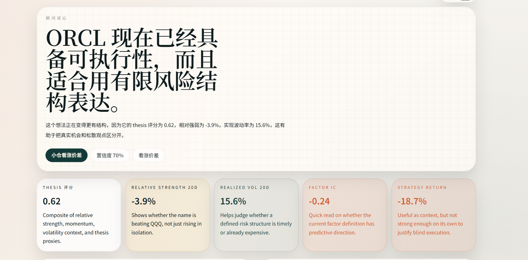Viewport: 528px width, 260px height.
Task: Click the "Quick read on whether" description
Action: 341,224
